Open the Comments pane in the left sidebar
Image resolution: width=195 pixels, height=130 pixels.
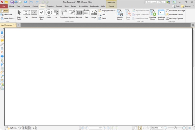tap(2, 41)
